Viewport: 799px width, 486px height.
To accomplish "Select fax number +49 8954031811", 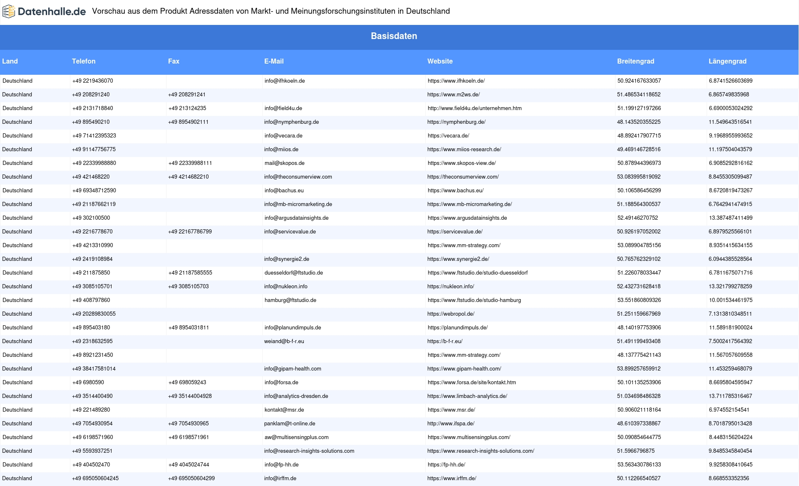I will tap(189, 328).
